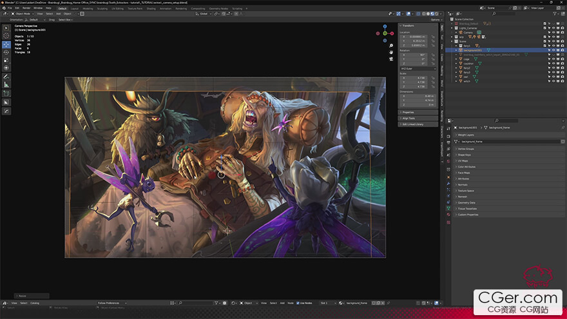Click Select Box drag mode button
The width and height of the screenshot is (567, 319).
coord(66,19)
